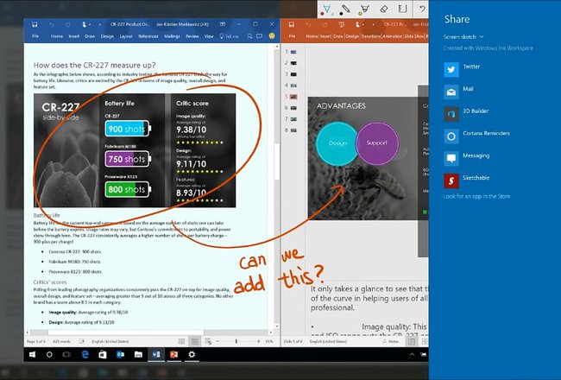The height and width of the screenshot is (380, 561).
Task: Open the Mailings tab in Word
Action: tap(172, 36)
